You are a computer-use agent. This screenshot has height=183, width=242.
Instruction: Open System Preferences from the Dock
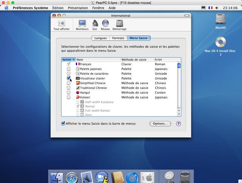pos(147,178)
